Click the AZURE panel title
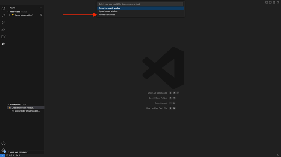281x157 pixels. pos(12,8)
